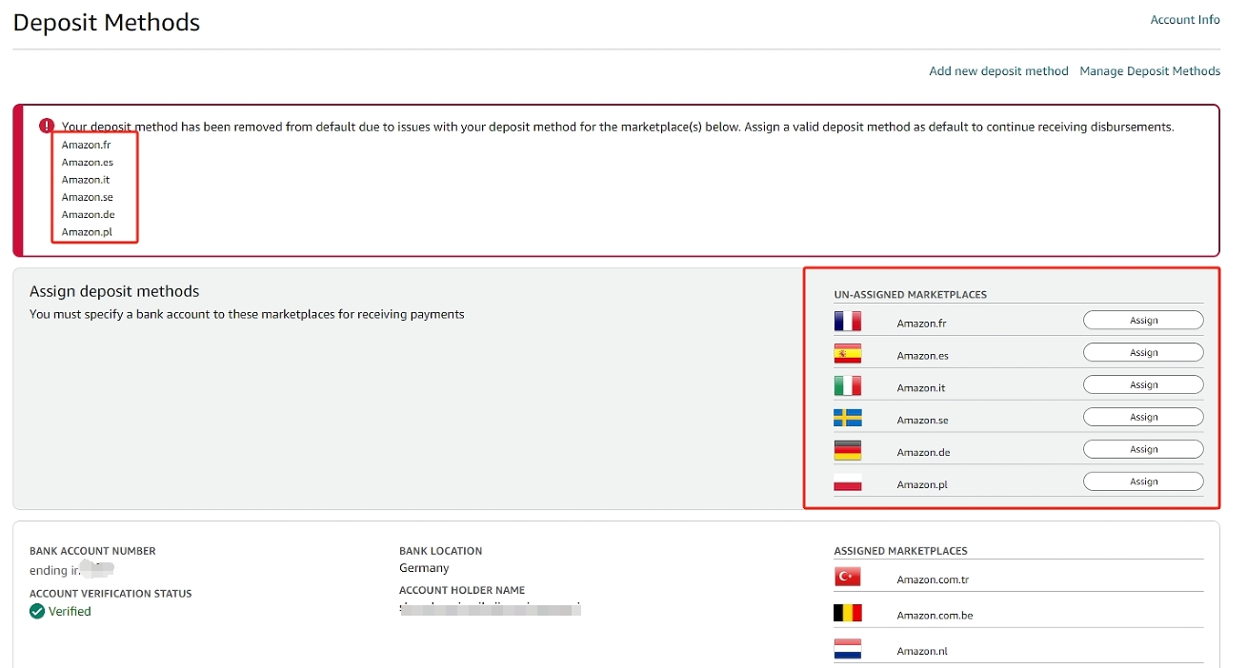Click the Turkey flag icon beside Amazon.com.tr
This screenshot has height=668, width=1247.
point(847,577)
